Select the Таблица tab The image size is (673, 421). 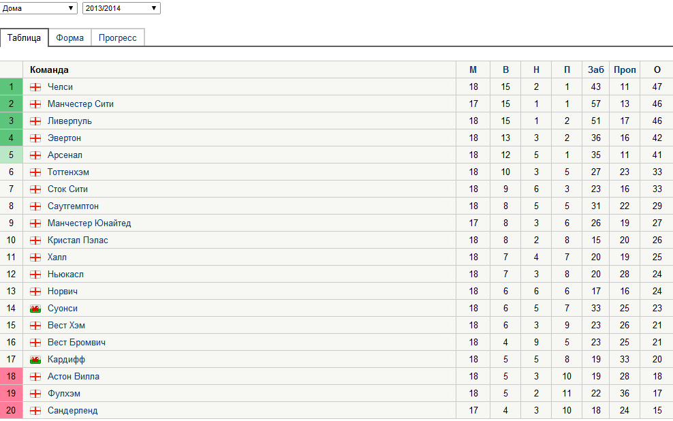click(x=25, y=38)
